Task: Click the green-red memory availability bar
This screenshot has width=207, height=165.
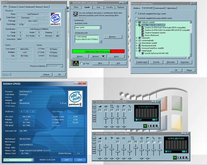Action: tap(98, 52)
